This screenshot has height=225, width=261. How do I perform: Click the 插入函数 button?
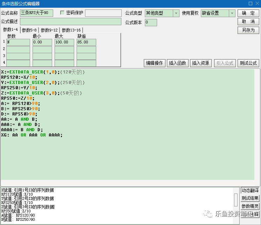(178, 63)
